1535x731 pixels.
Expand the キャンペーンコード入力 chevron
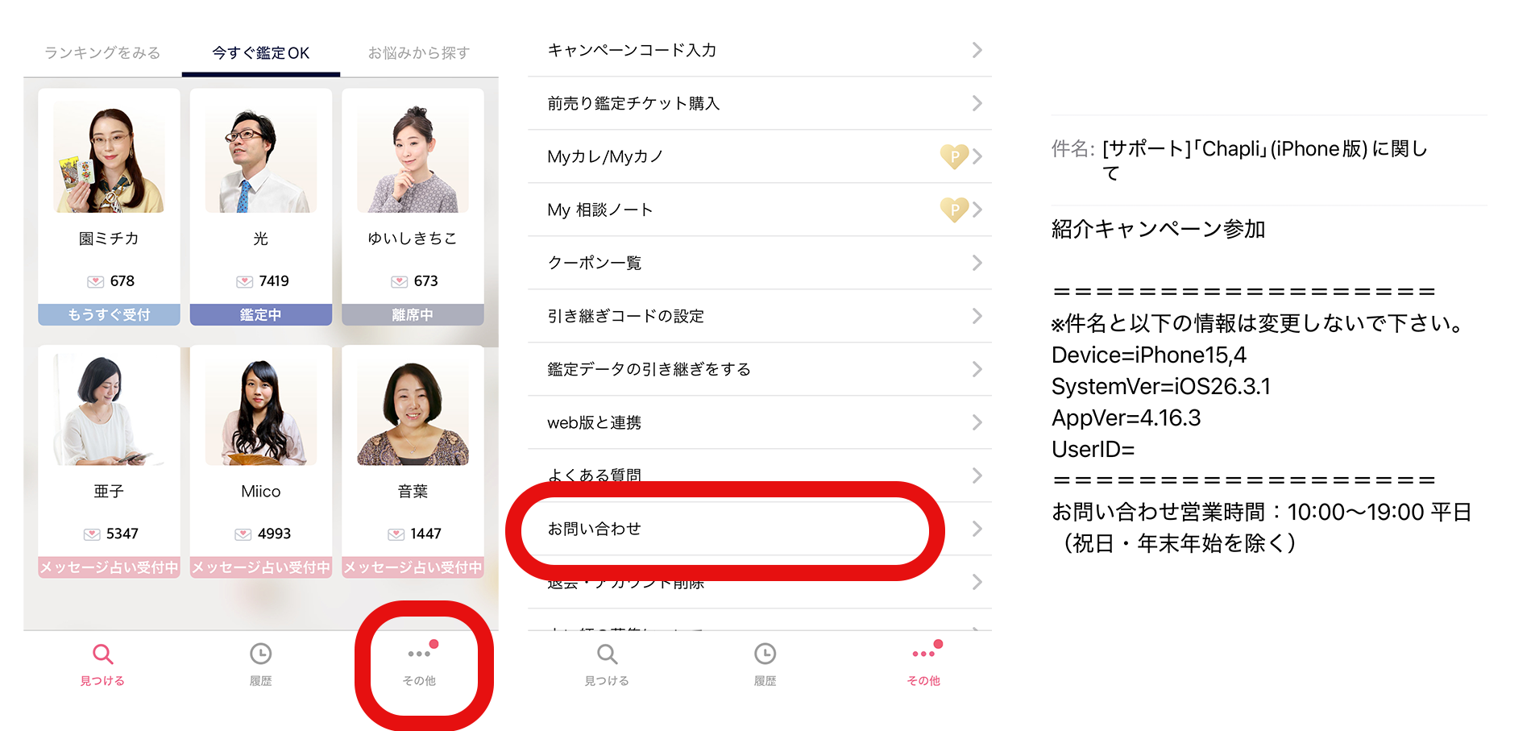point(977,50)
